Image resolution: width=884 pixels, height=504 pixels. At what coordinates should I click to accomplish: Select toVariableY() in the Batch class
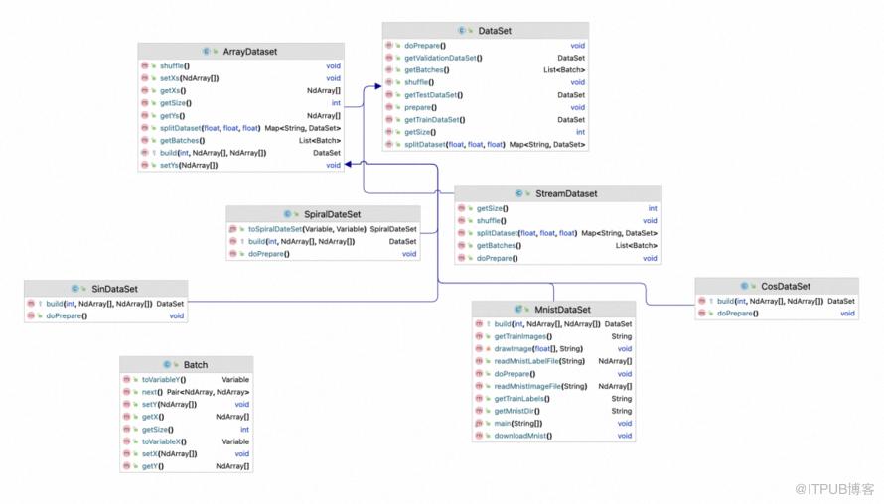click(164, 380)
